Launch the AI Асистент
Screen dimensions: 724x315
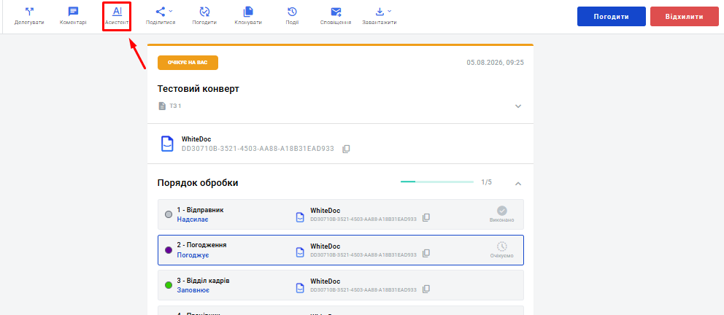[x=117, y=16]
